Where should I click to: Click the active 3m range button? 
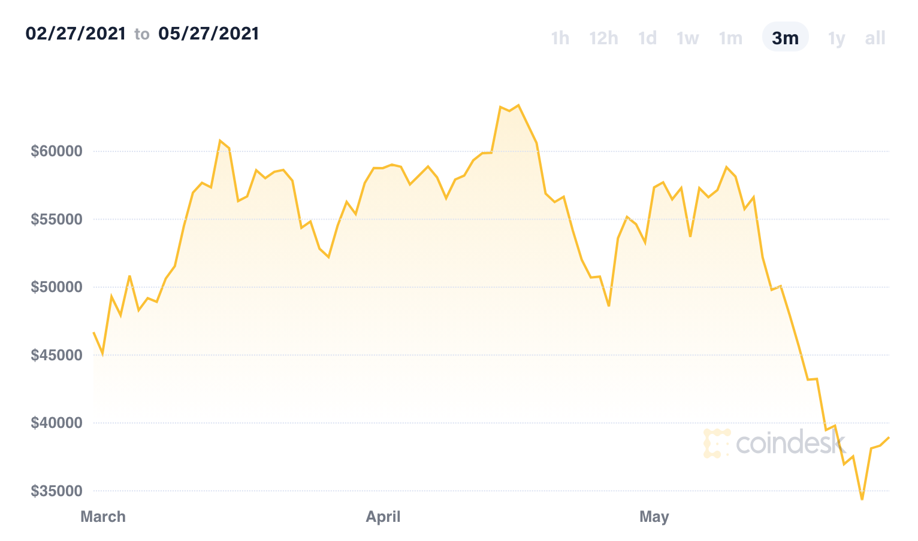(x=785, y=37)
